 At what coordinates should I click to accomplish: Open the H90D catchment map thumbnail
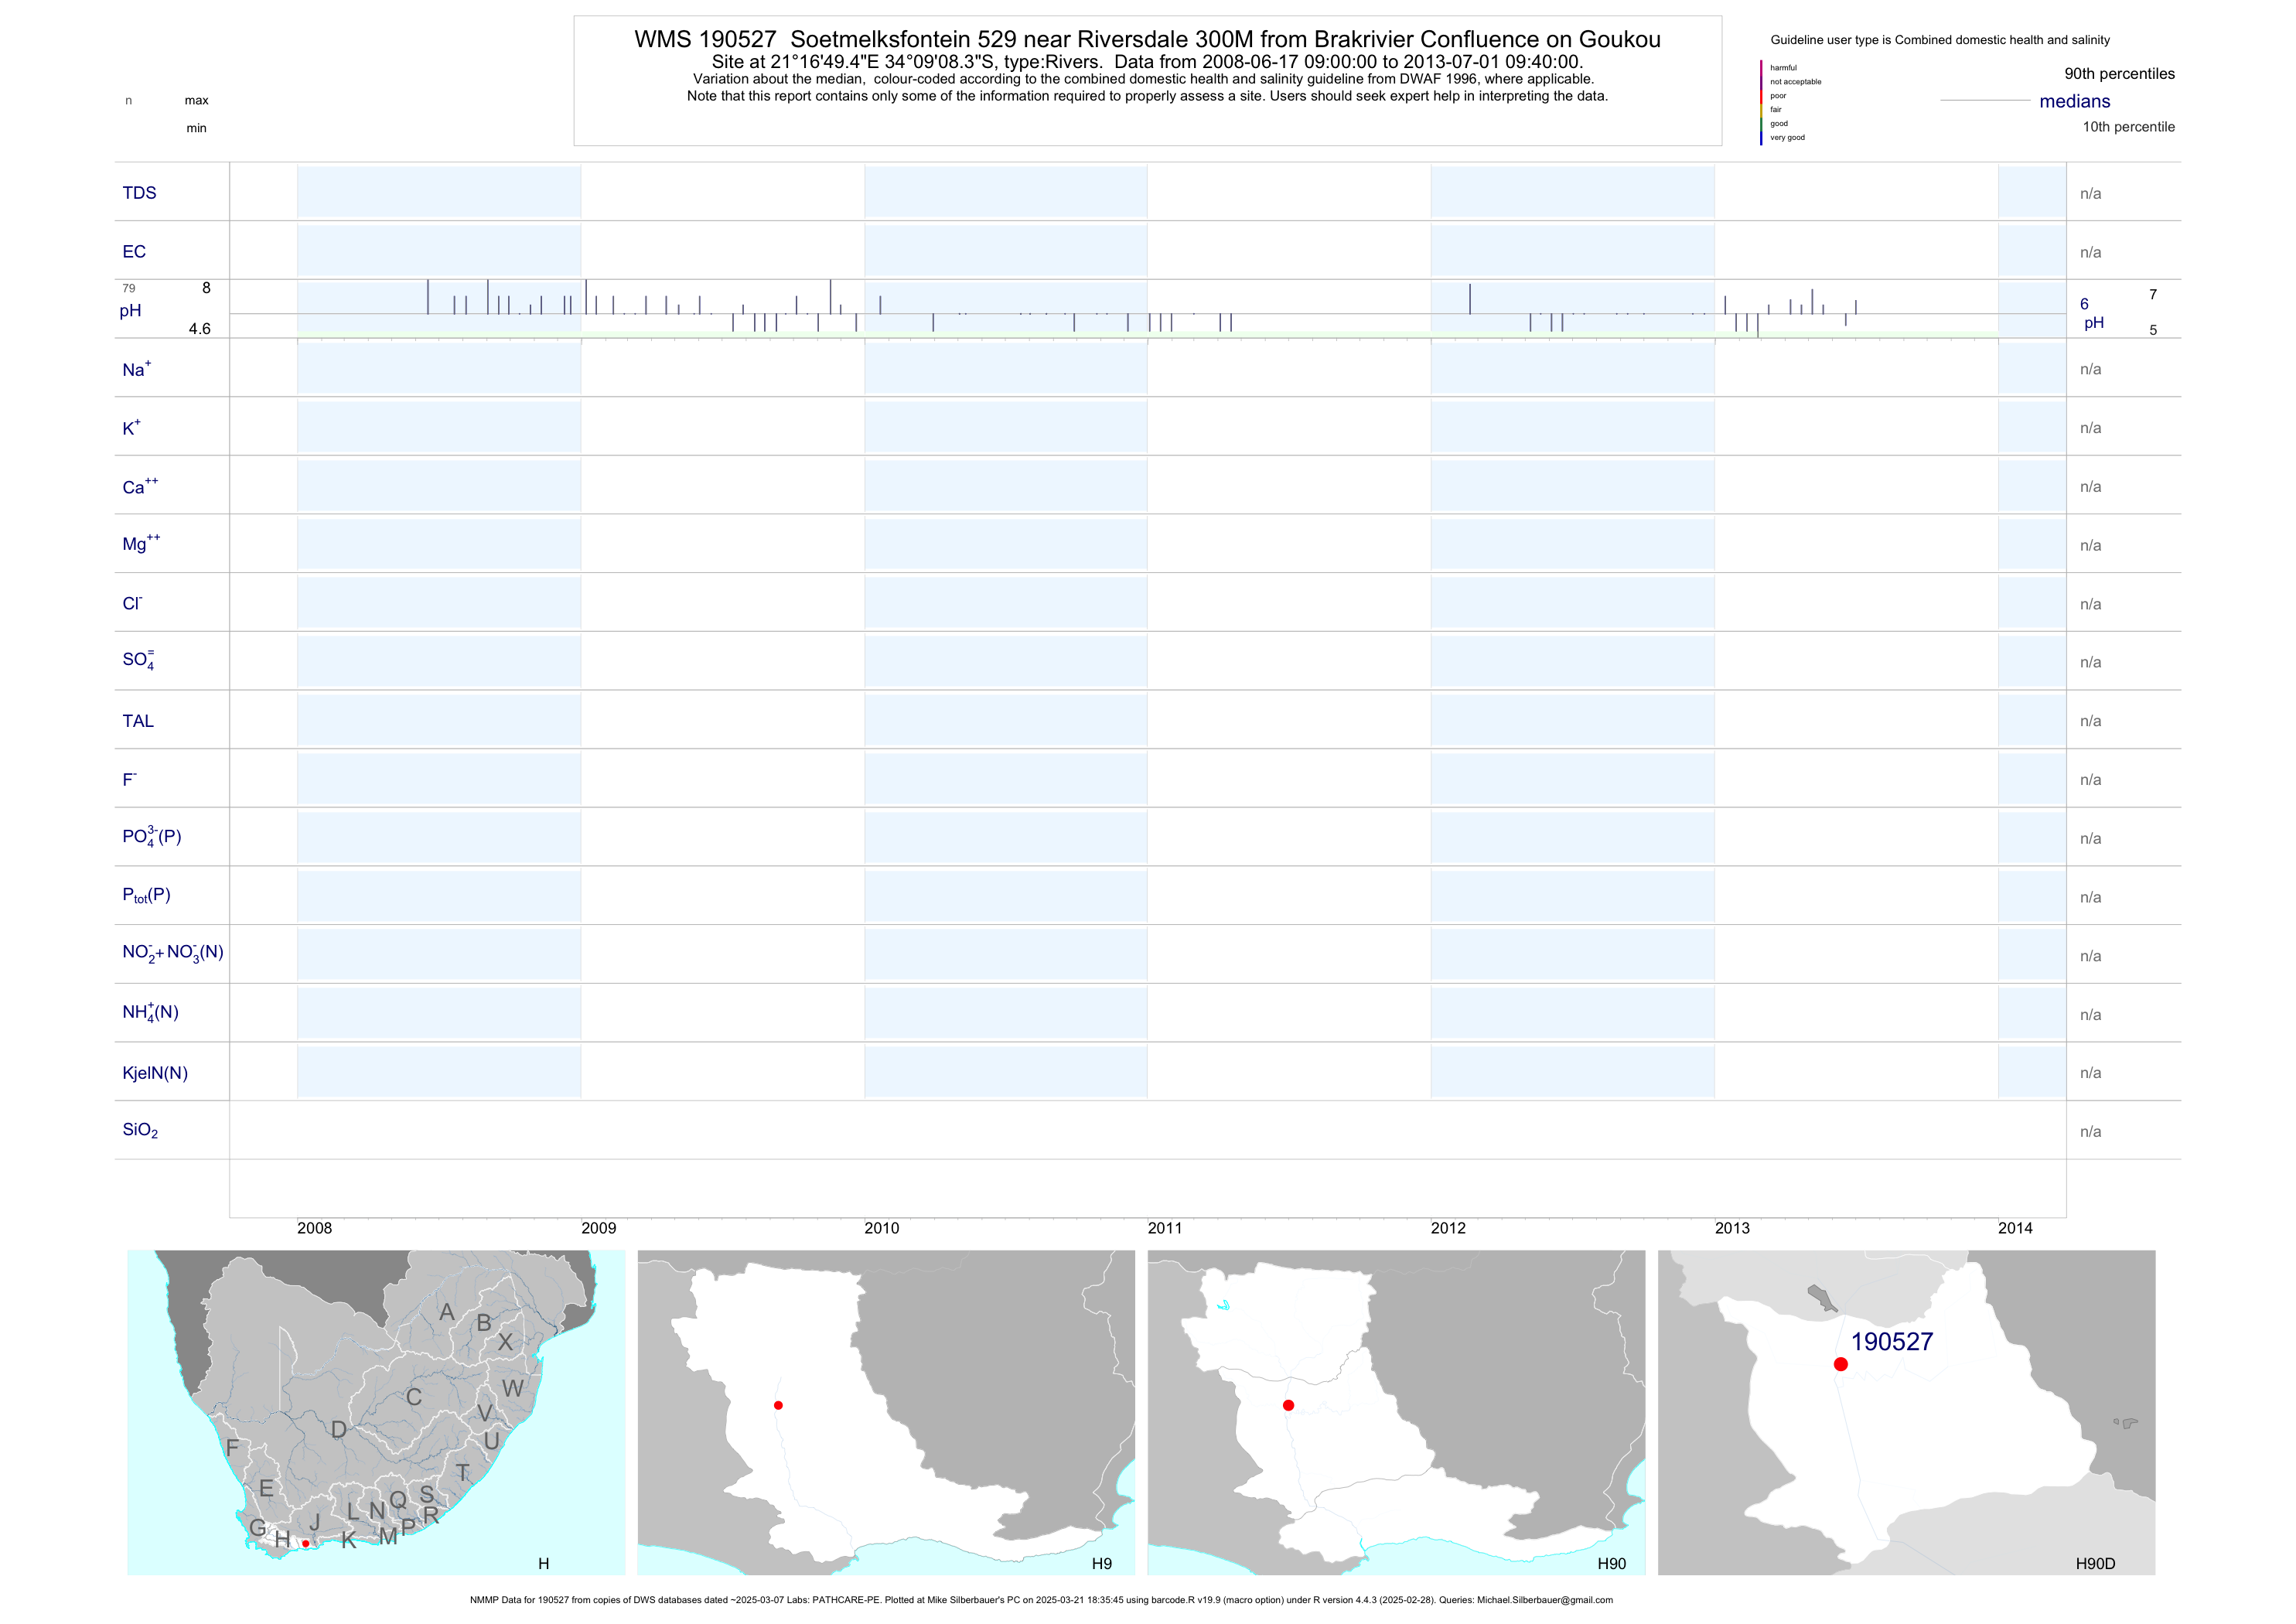pyautogui.click(x=1906, y=1412)
